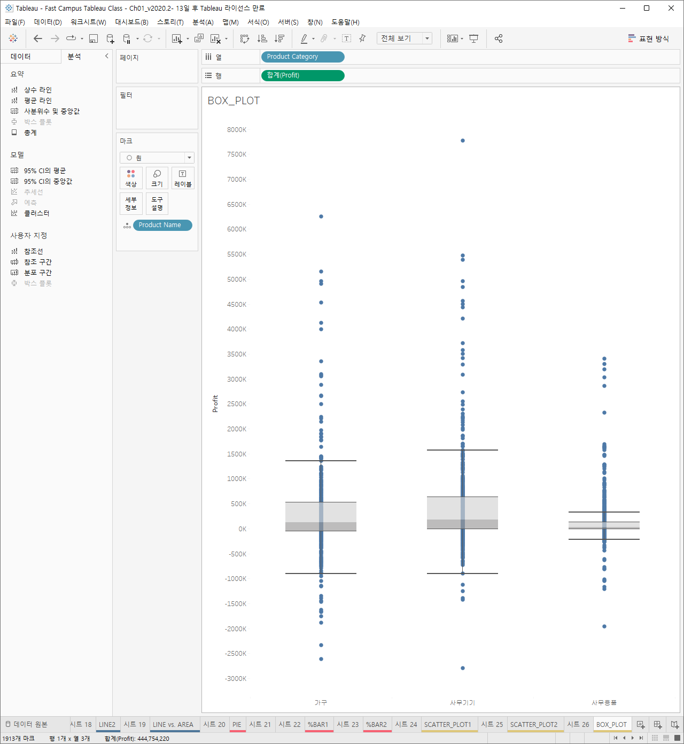Duplicate the current sheet icon
Viewport: 684px width, 744px height.
[x=199, y=38]
